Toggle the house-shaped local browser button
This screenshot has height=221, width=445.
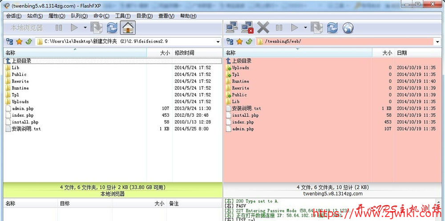pyautogui.click(x=128, y=28)
